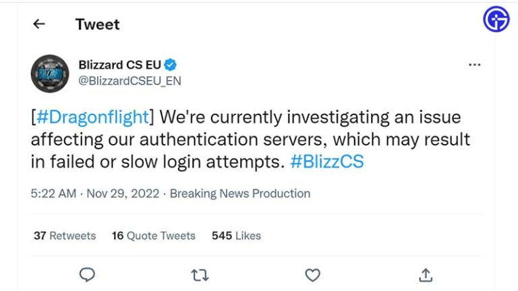
Task: Click the @BlizzardCSEU_EN handle
Action: [129, 81]
